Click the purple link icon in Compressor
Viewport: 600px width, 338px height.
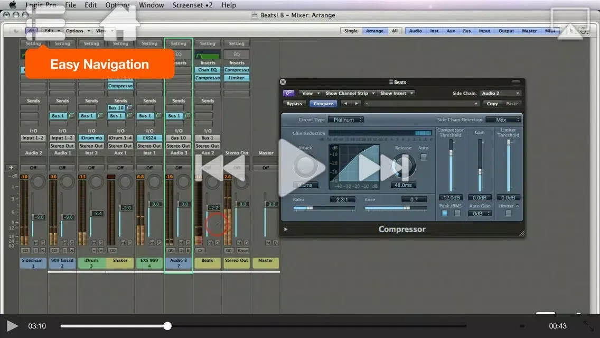[x=289, y=93]
